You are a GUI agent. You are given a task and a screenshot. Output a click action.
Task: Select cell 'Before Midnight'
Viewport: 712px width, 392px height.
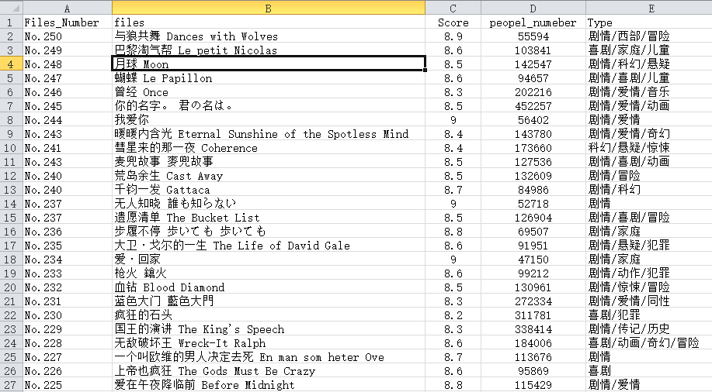(x=269, y=385)
